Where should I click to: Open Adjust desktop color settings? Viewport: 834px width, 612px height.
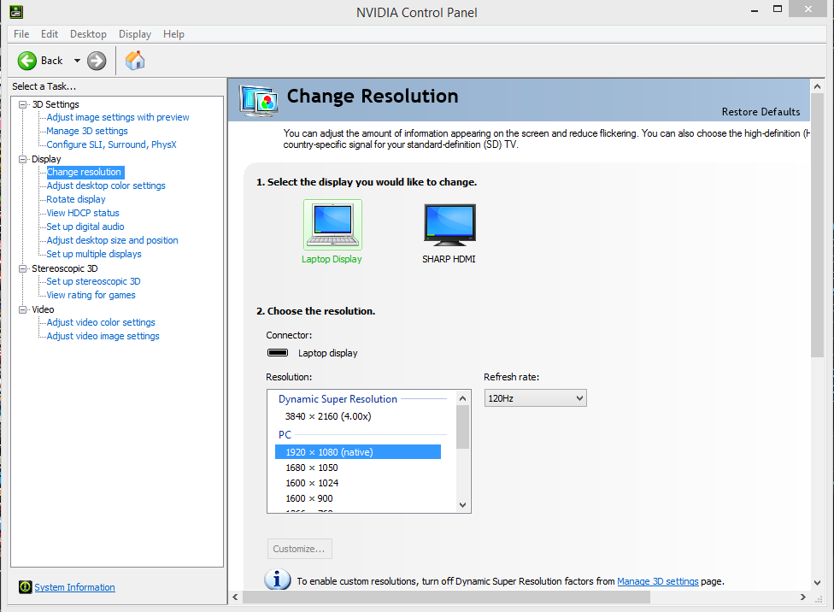click(106, 185)
